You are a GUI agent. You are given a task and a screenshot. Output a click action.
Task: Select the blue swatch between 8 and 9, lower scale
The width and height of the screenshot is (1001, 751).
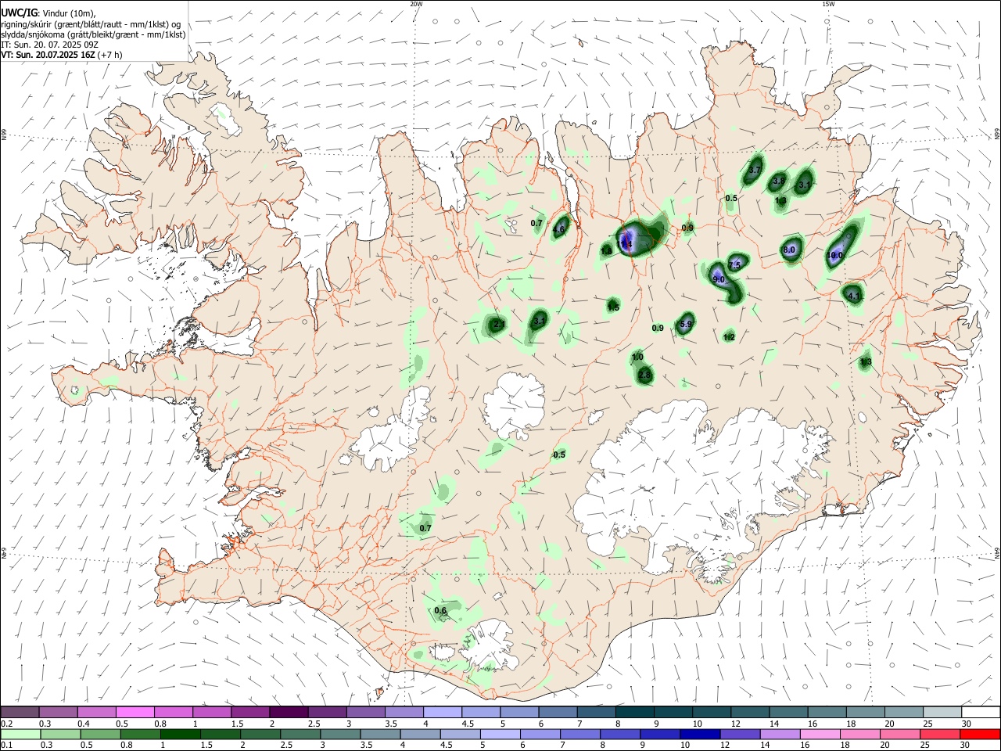[x=620, y=734]
